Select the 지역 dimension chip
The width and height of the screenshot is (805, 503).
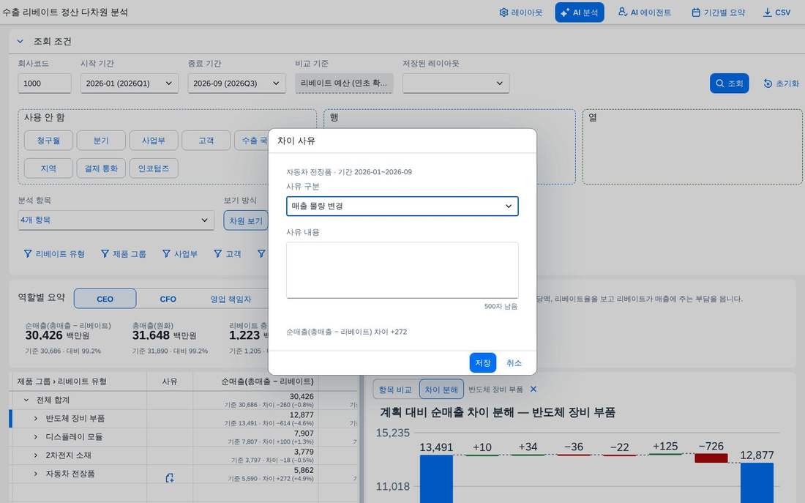(x=49, y=168)
